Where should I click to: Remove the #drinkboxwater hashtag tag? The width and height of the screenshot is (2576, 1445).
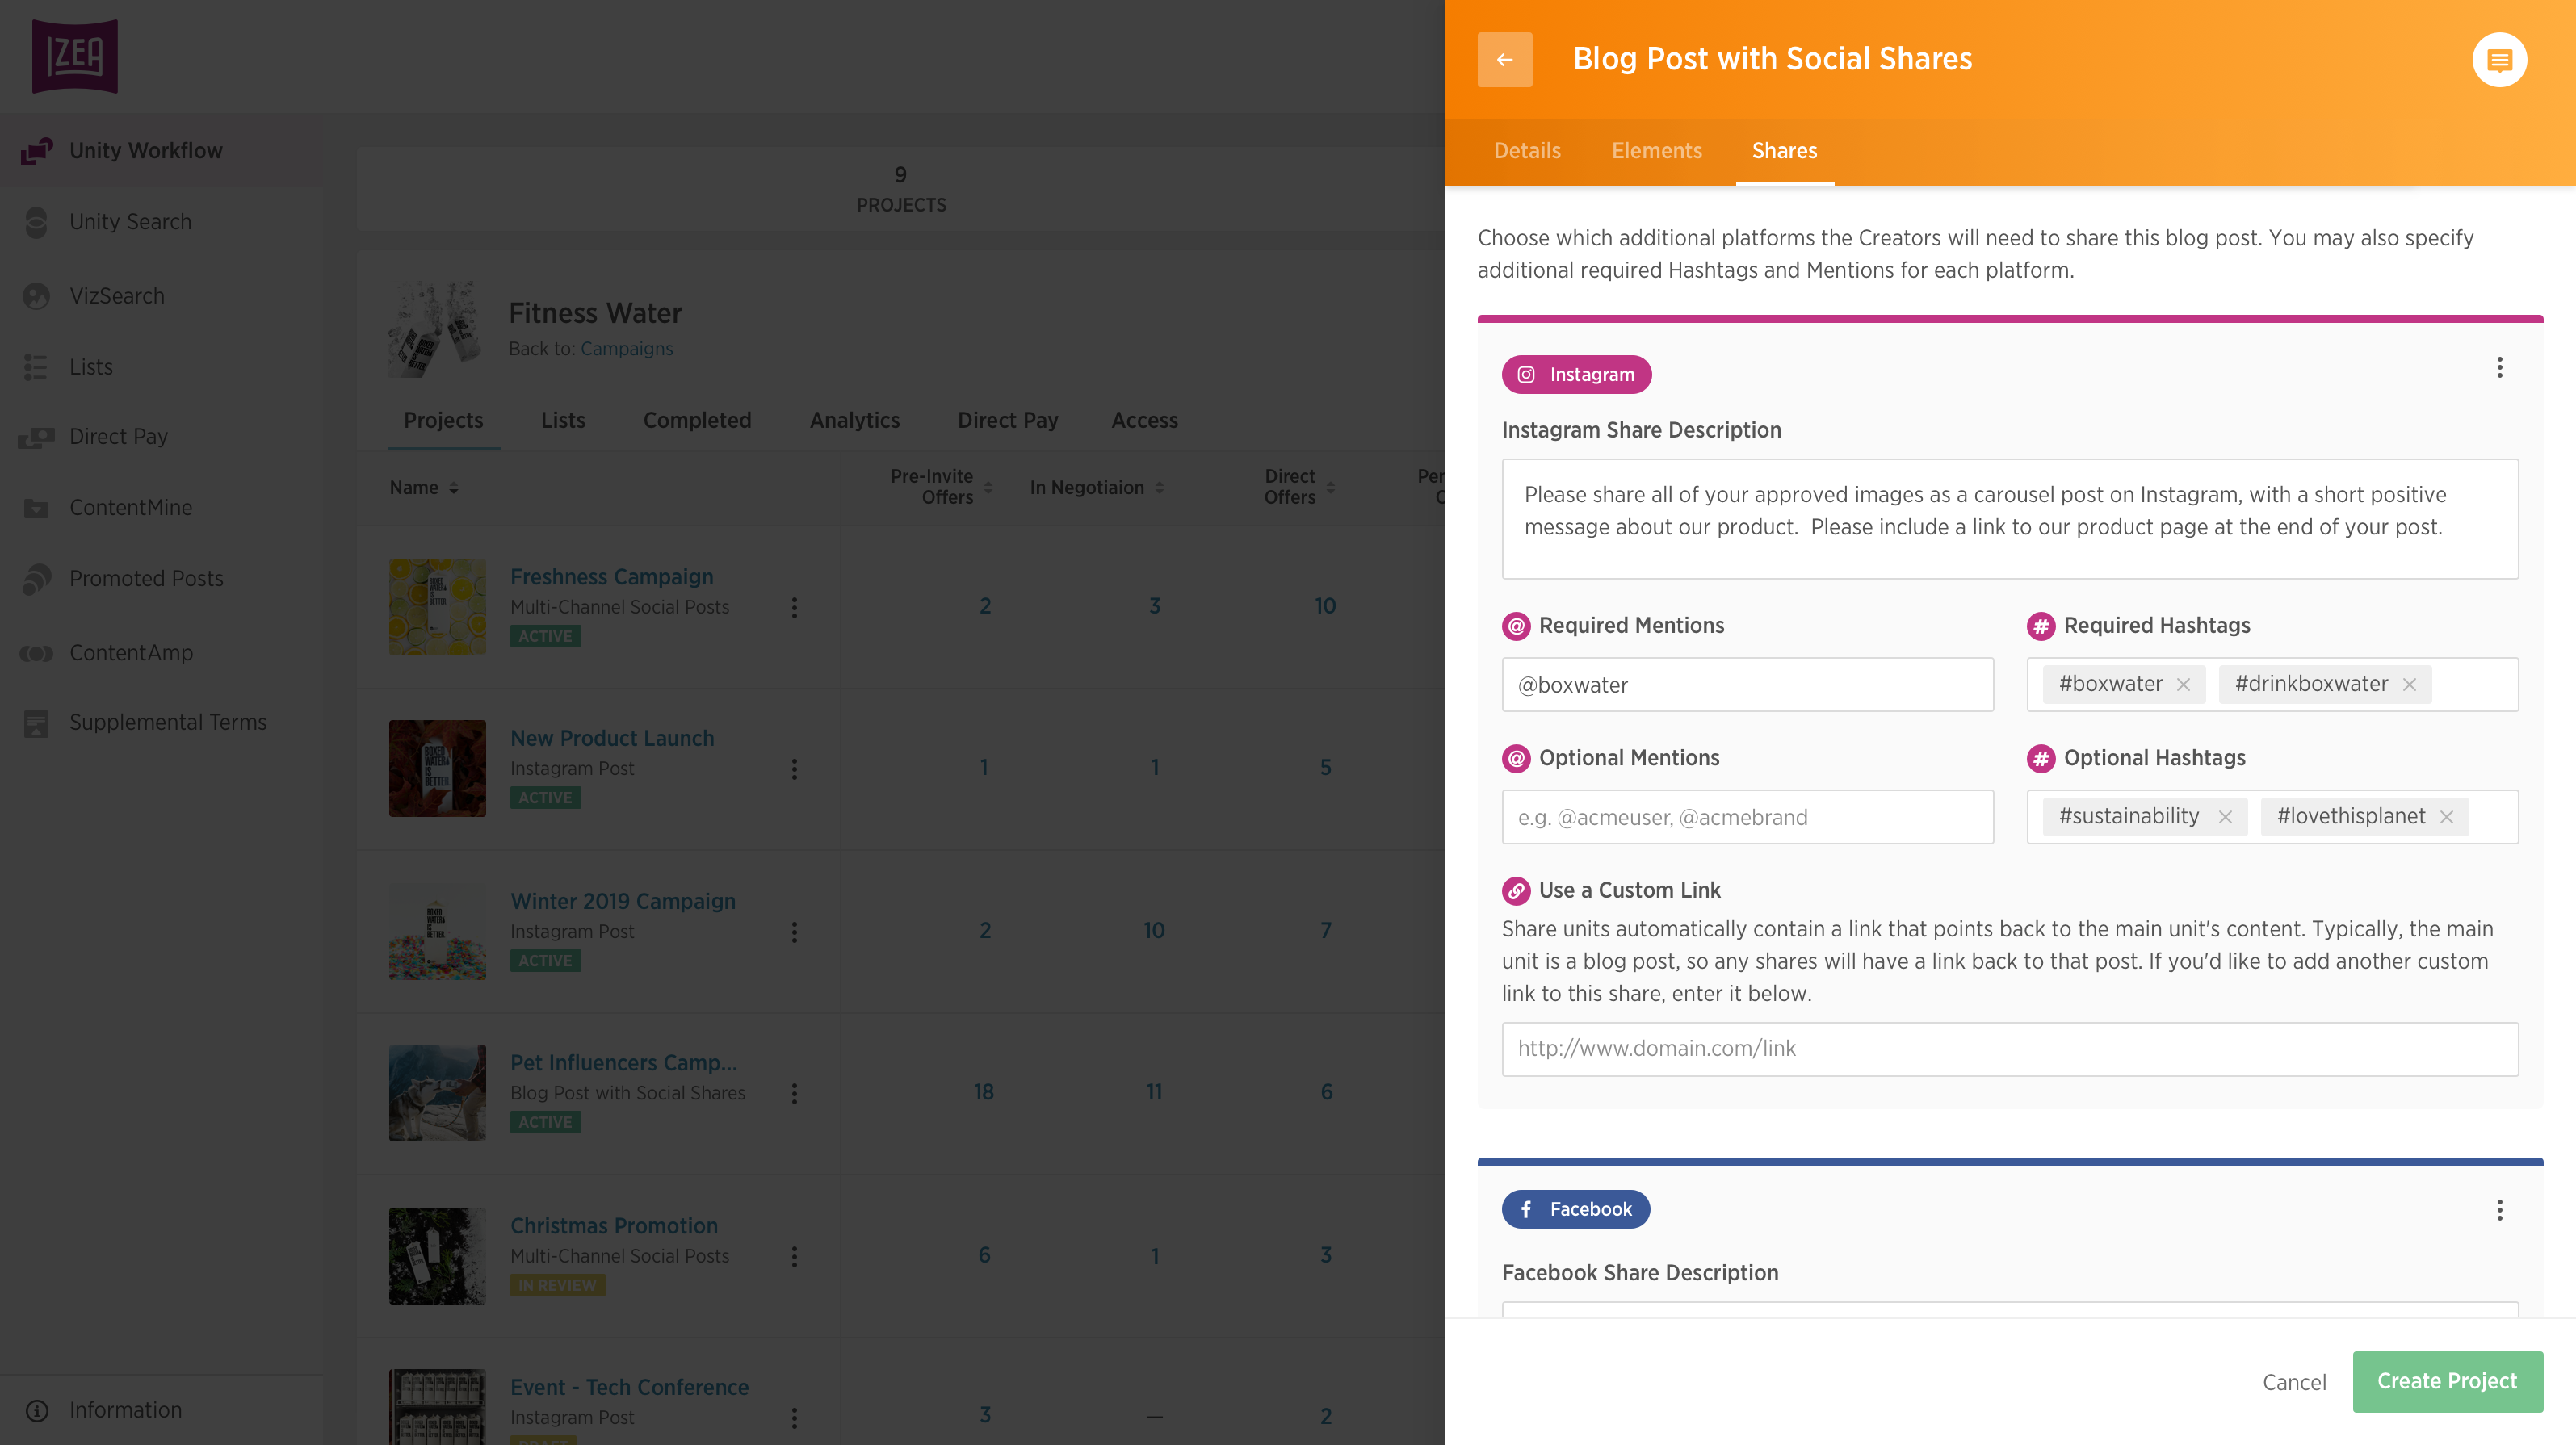tap(2410, 685)
